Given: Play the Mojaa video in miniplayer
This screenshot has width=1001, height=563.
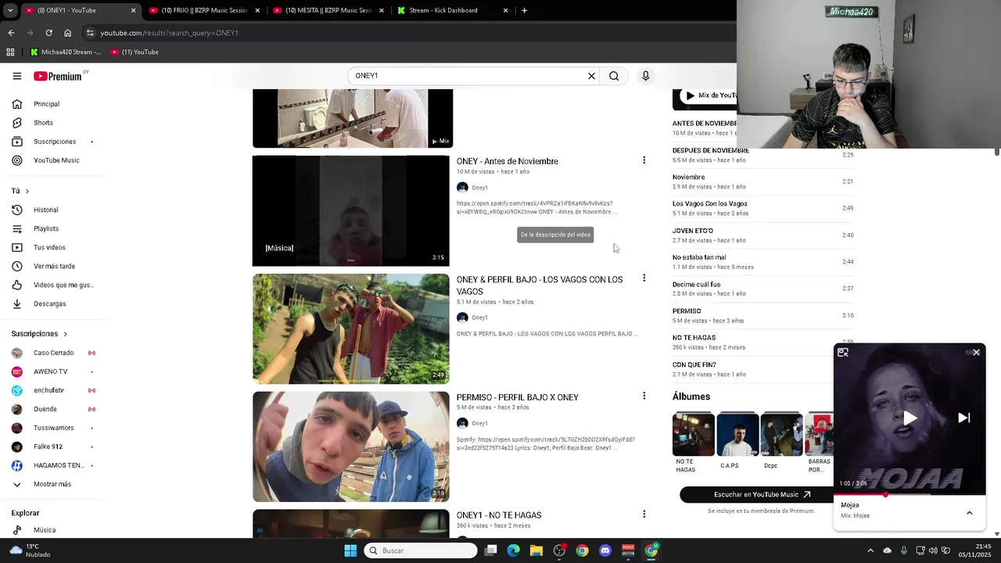Looking at the screenshot, I should [x=910, y=418].
